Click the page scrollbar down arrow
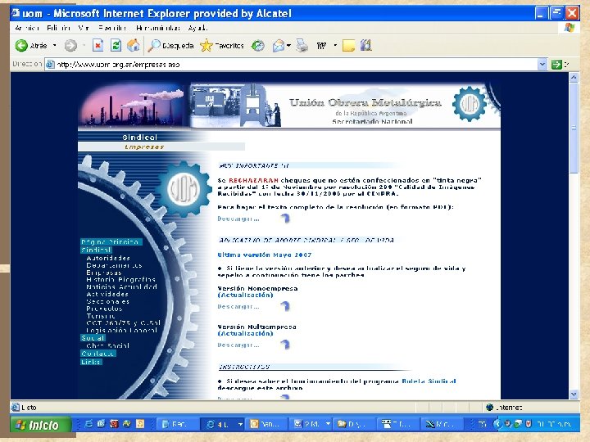This screenshot has width=590, height=442. 574,395
